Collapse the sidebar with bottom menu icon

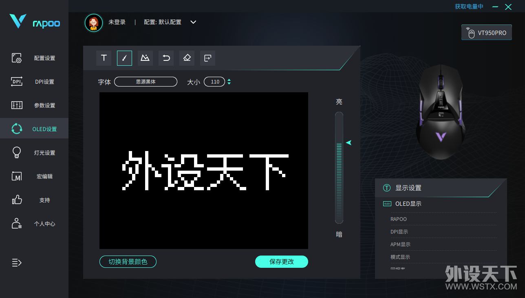point(17,262)
